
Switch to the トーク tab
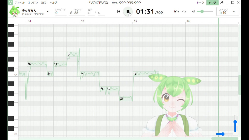point(200,3)
